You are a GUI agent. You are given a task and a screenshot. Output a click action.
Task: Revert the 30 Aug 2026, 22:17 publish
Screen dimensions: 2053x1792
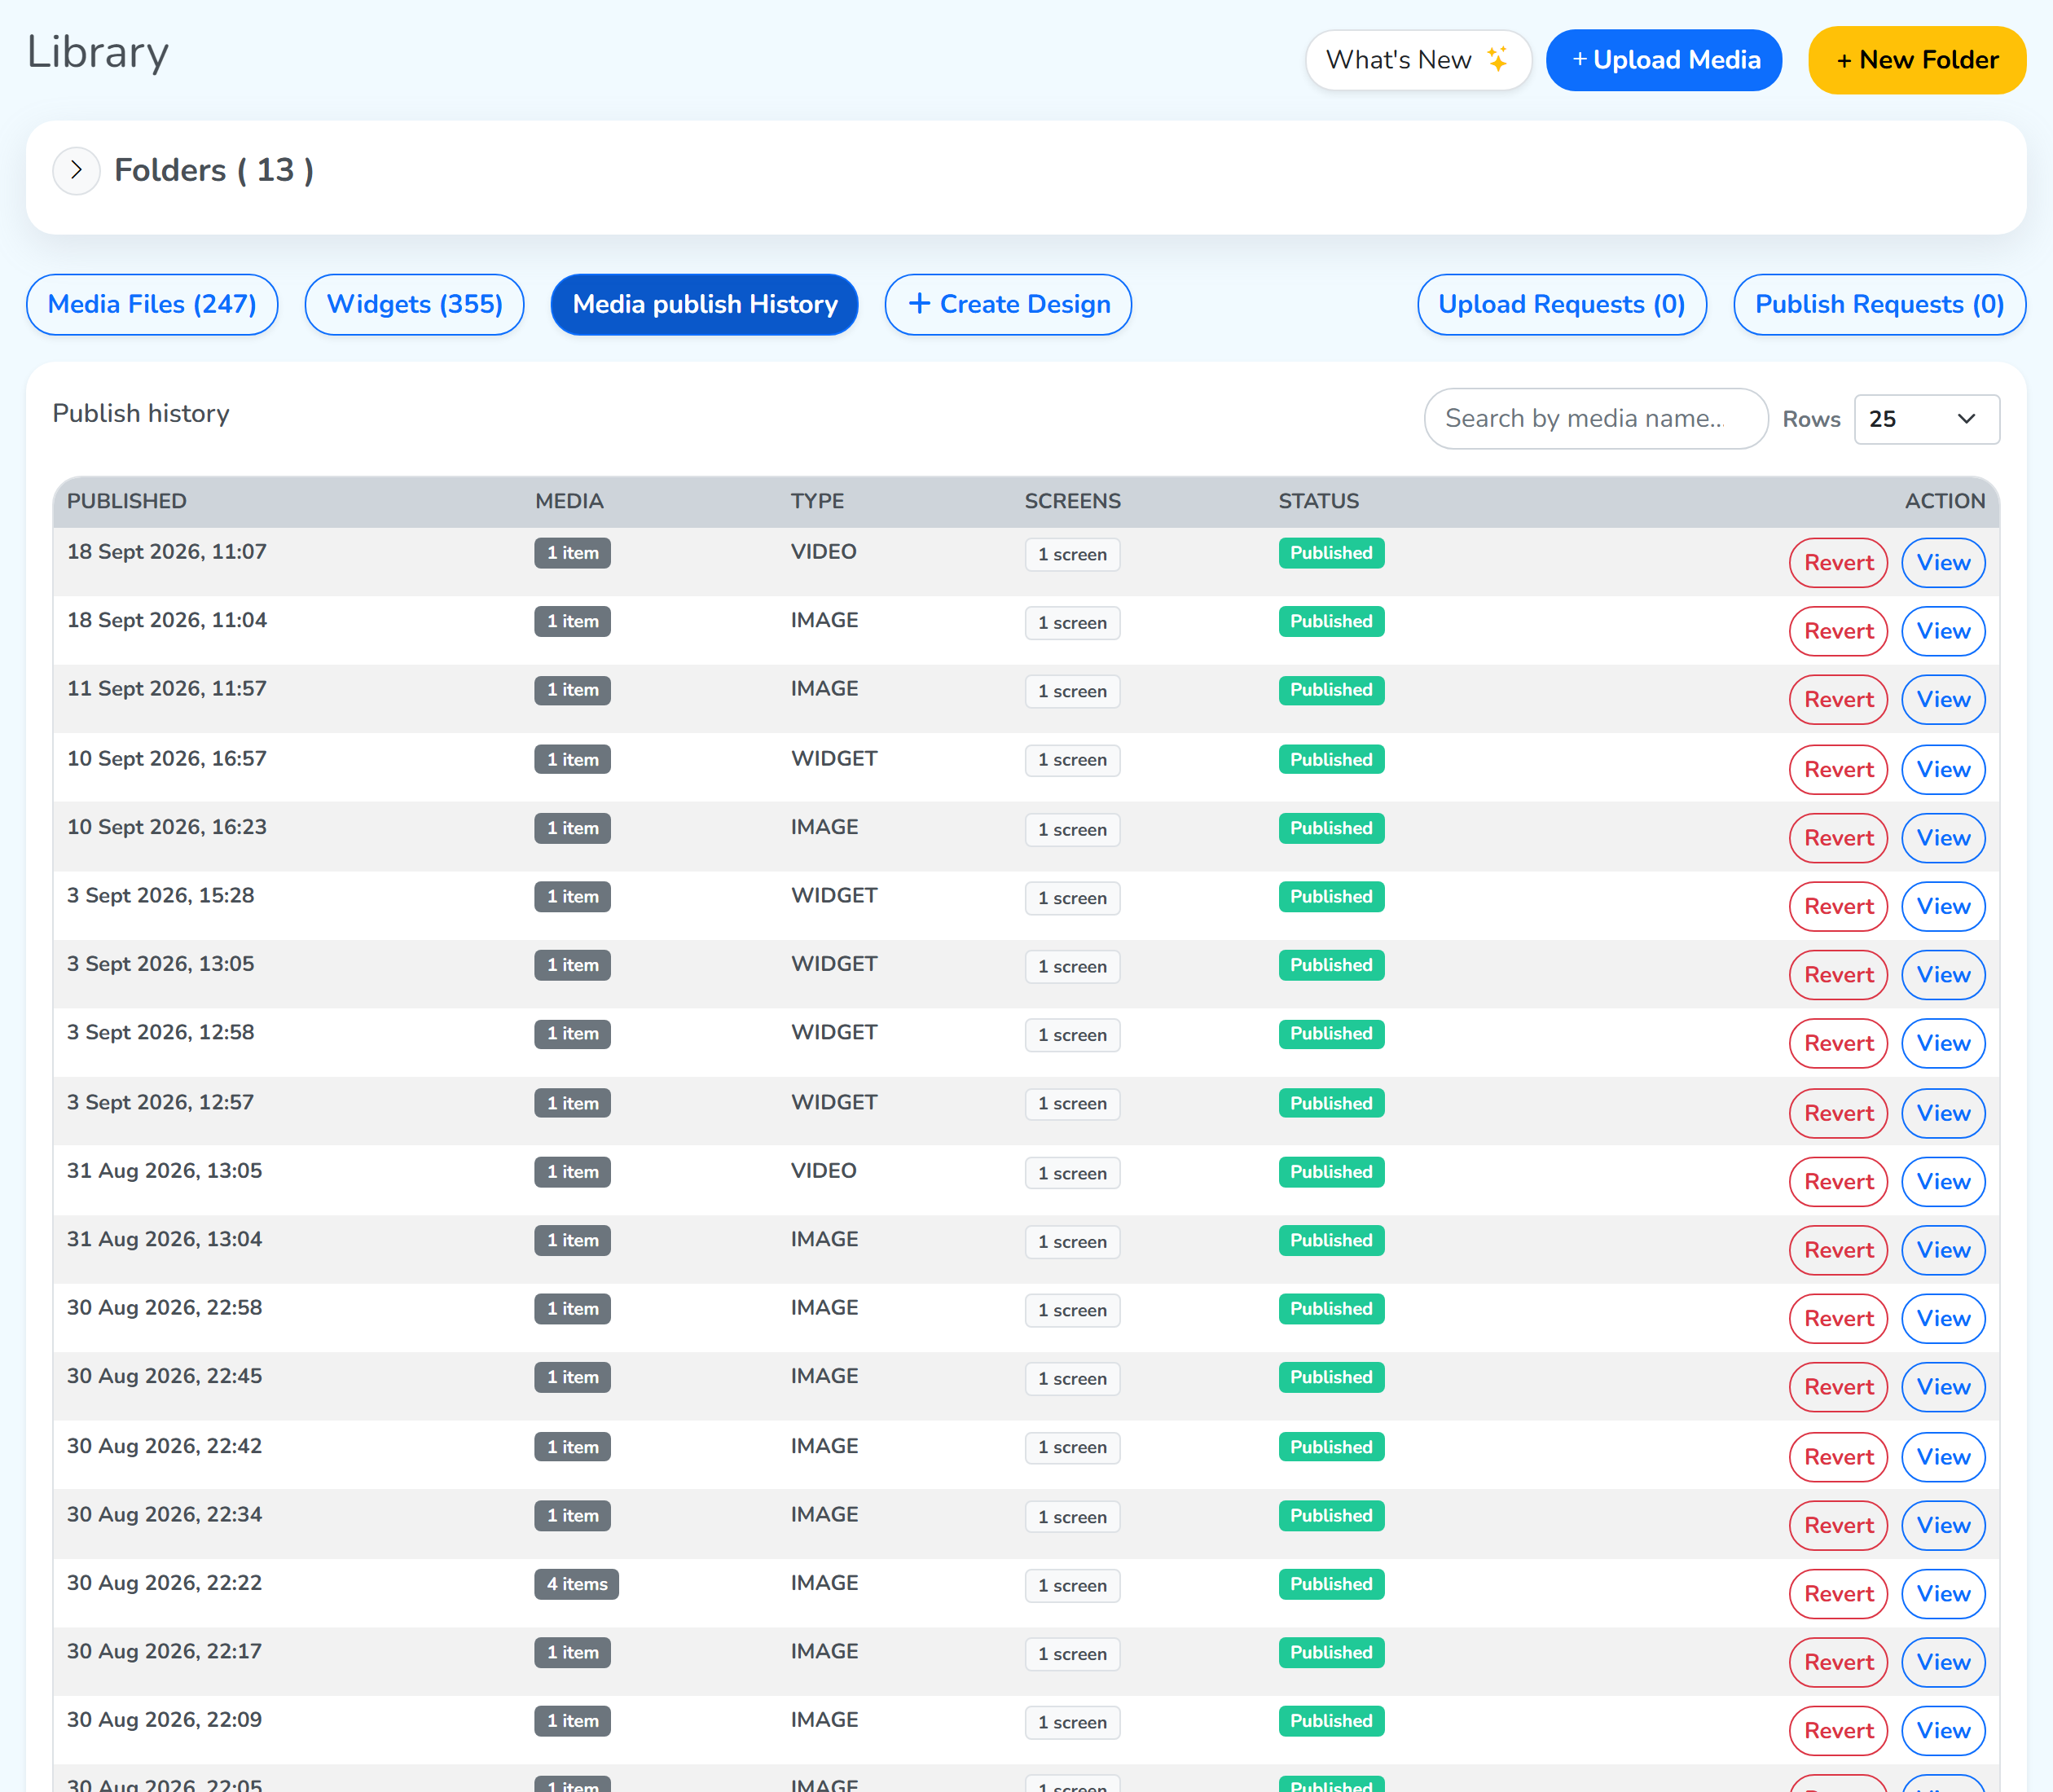pos(1838,1662)
